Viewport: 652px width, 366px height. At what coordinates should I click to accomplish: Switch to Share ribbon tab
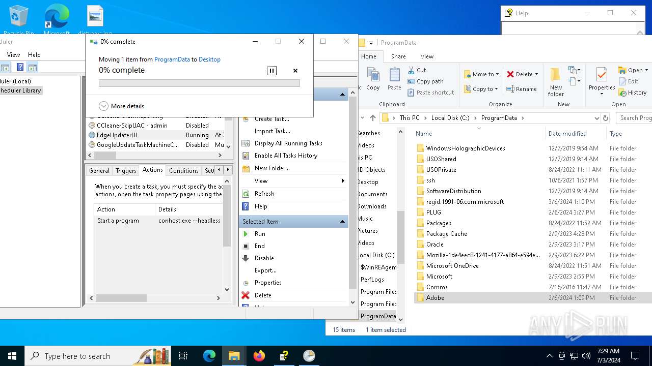point(398,56)
